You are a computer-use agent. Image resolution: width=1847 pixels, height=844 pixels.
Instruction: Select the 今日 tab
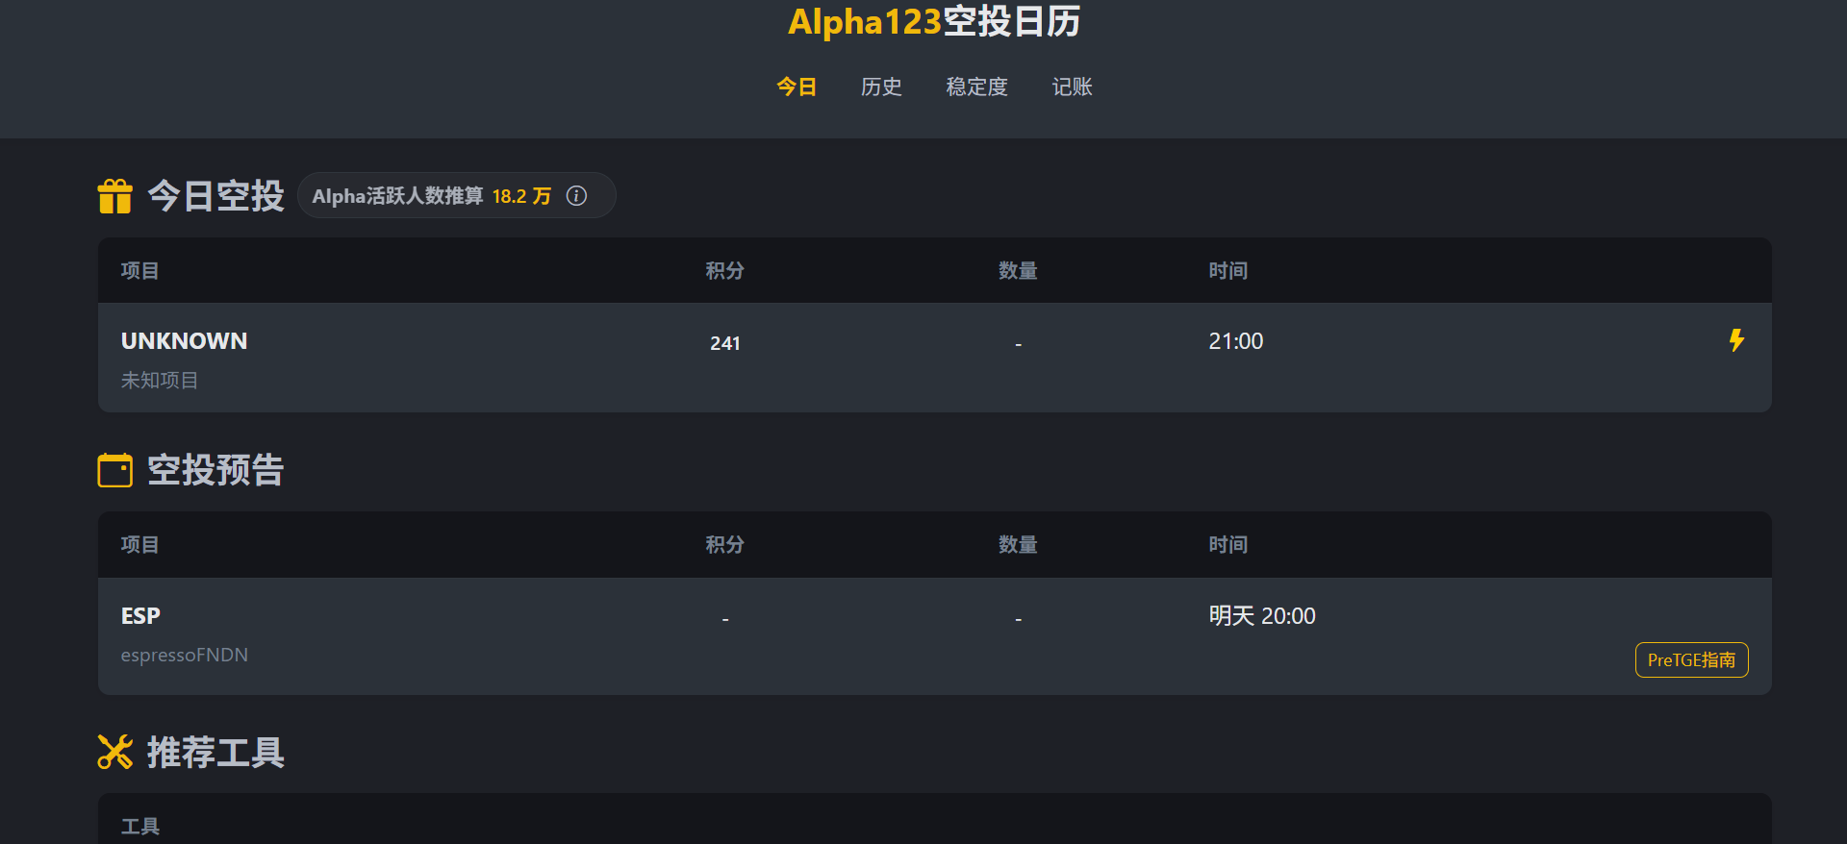coord(797,87)
